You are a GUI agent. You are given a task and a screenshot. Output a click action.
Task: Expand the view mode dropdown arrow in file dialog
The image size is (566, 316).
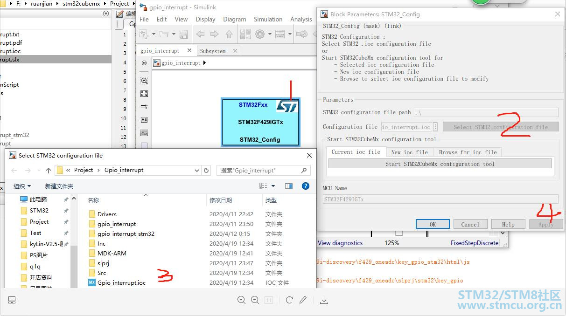pos(273,186)
